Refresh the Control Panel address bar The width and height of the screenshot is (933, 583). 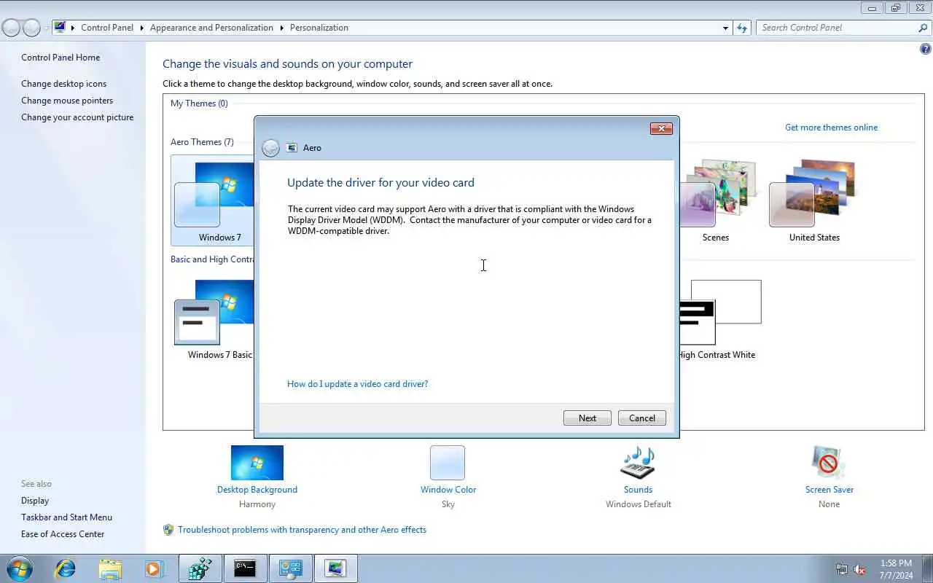[742, 28]
